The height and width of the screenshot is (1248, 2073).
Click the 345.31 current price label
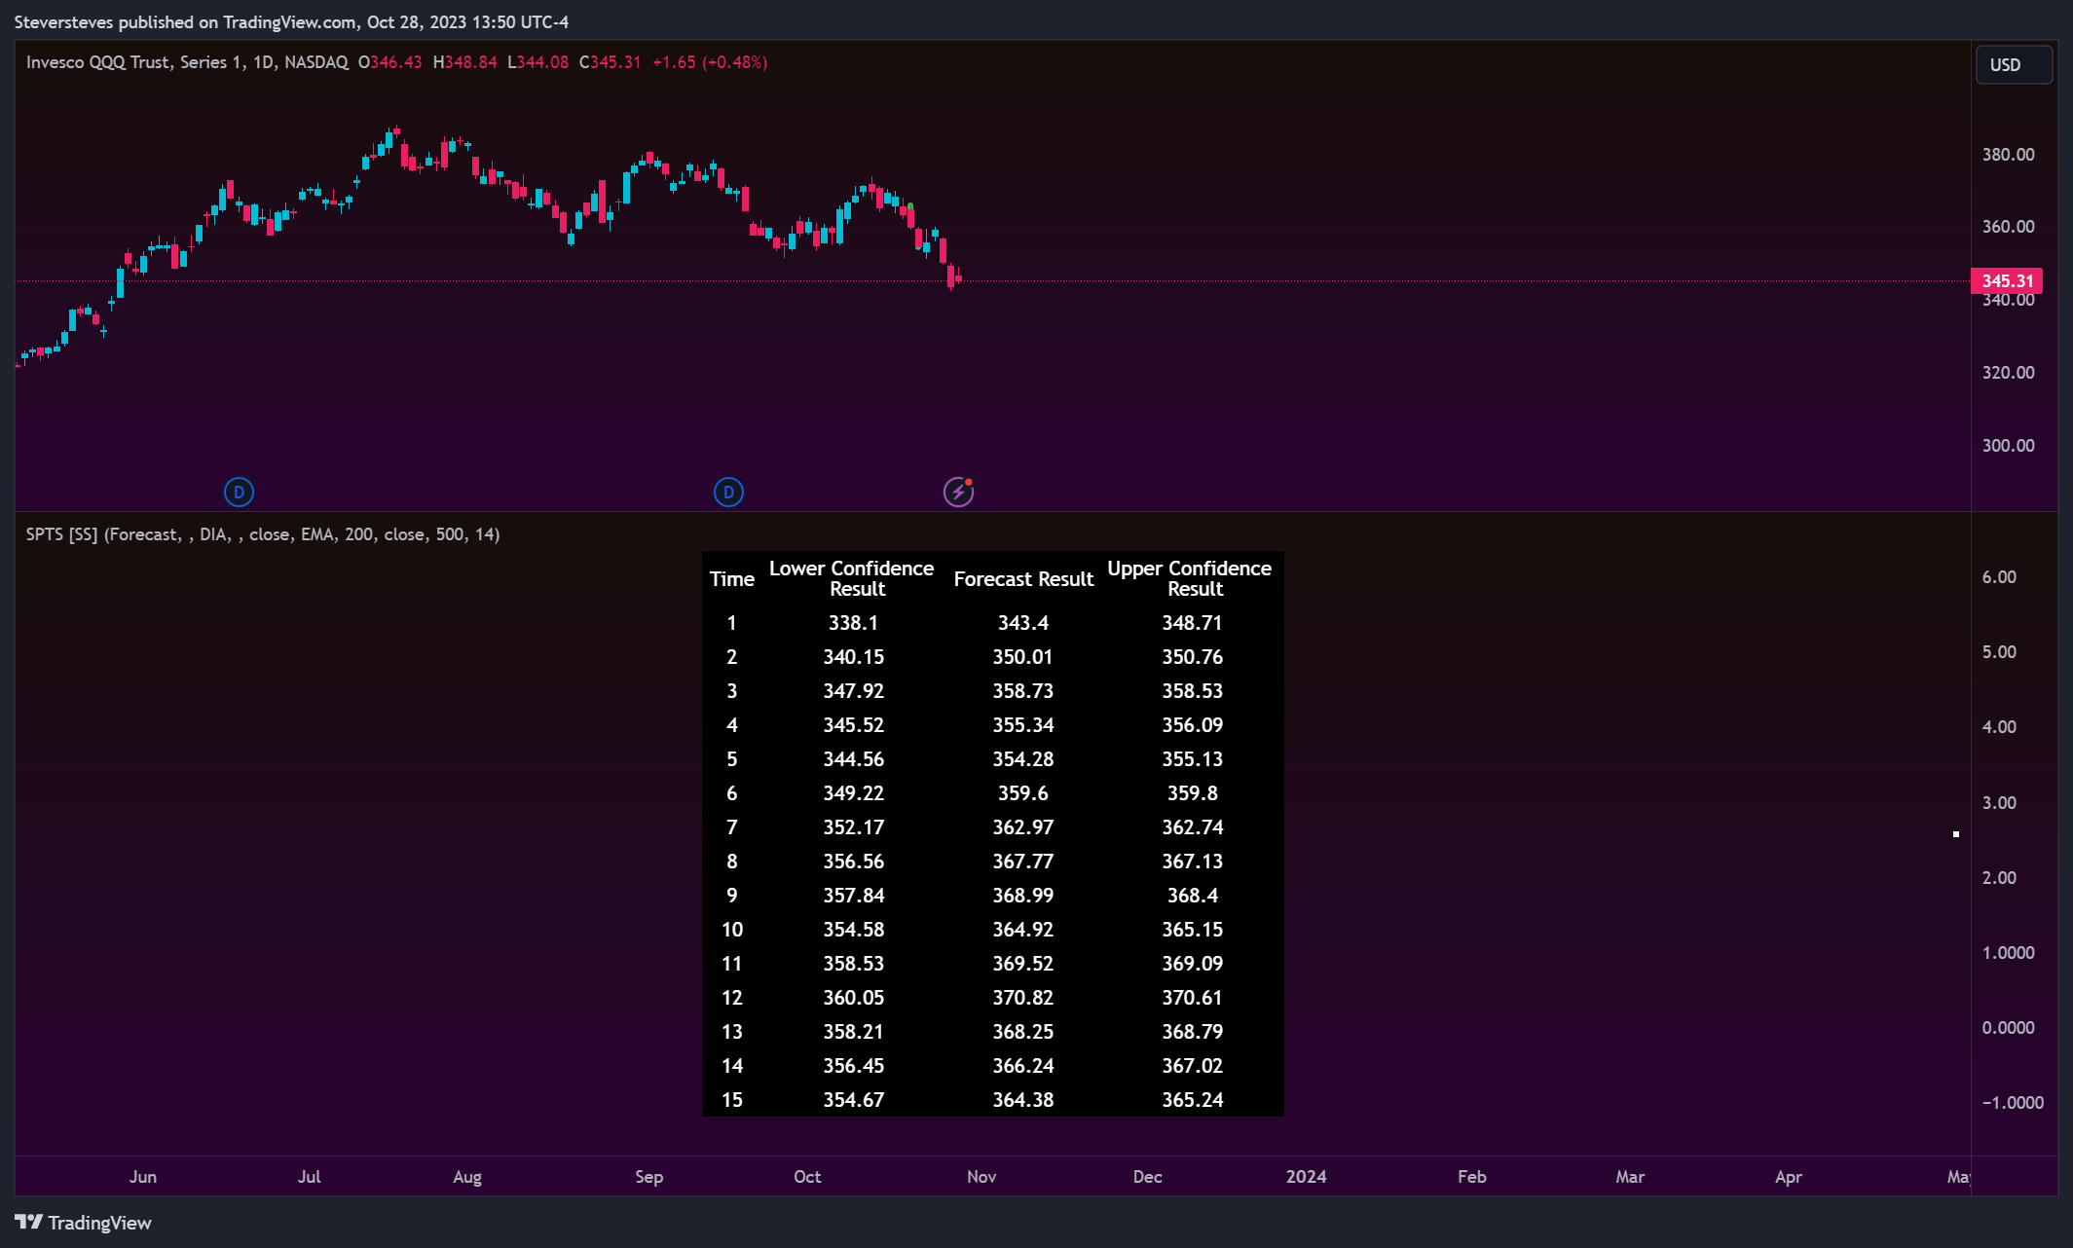coord(2007,281)
